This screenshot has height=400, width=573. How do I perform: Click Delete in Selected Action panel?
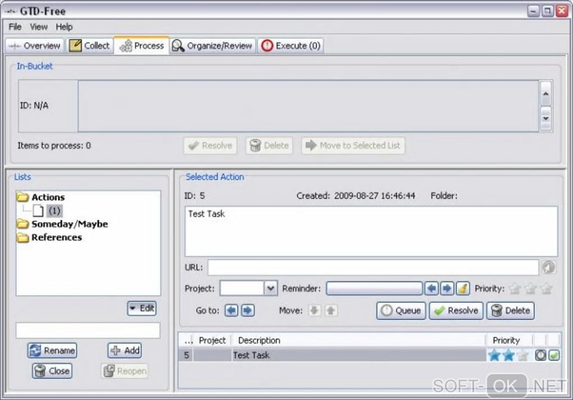pos(511,311)
